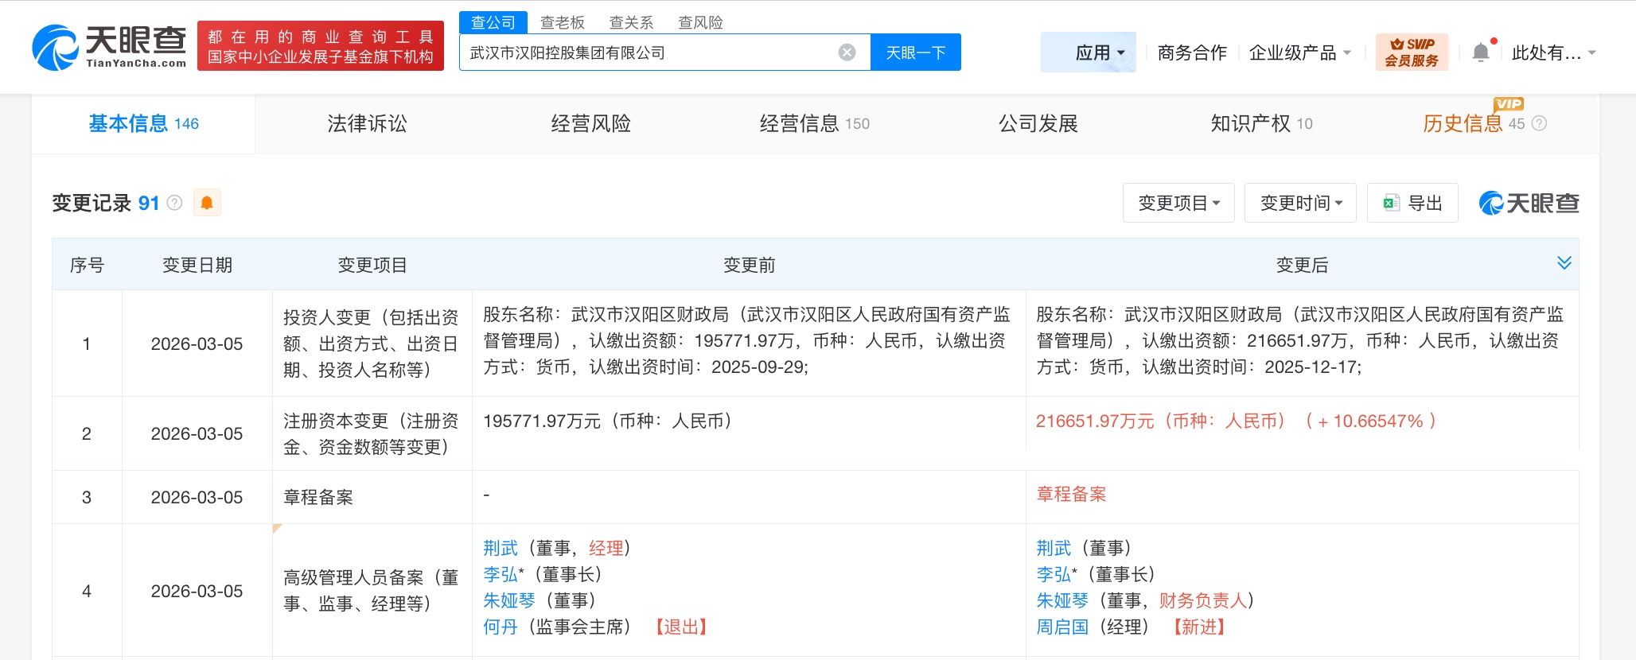Switch to the 法律诉讼 tab
The height and width of the screenshot is (660, 1636).
pyautogui.click(x=367, y=123)
